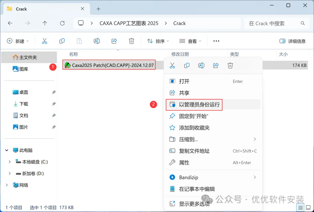Expand the 新加卷 (D:) drive node

[x=9, y=173]
